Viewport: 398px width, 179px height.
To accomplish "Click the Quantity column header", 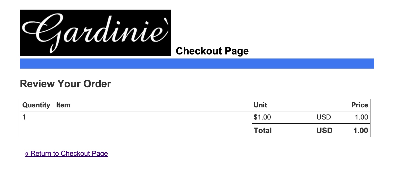I will (36, 105).
